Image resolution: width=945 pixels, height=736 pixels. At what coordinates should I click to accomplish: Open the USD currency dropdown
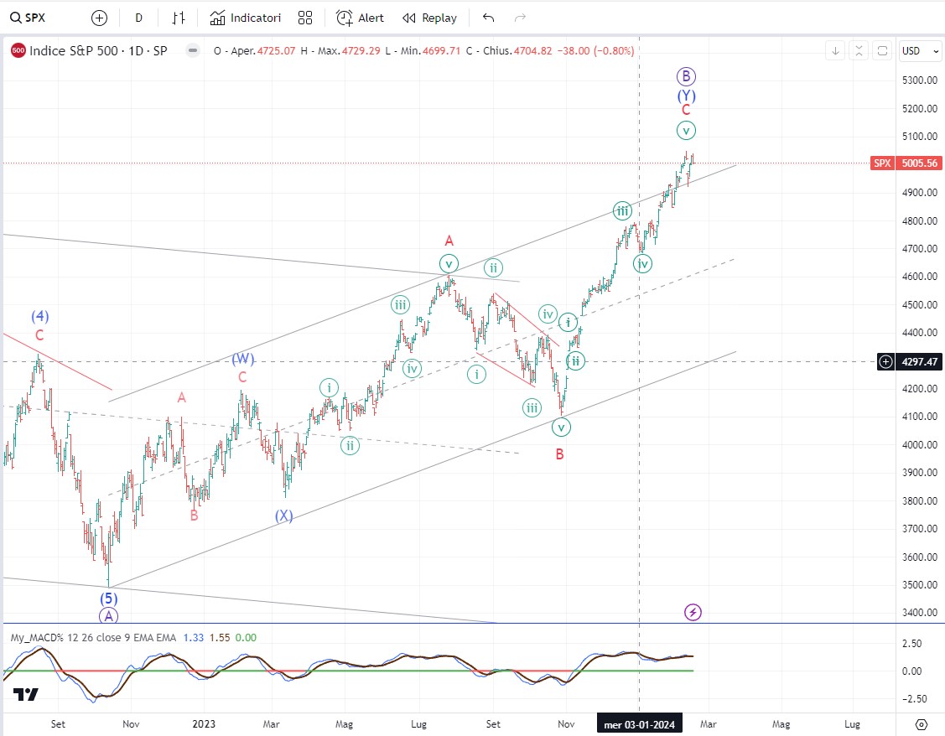[x=921, y=50]
